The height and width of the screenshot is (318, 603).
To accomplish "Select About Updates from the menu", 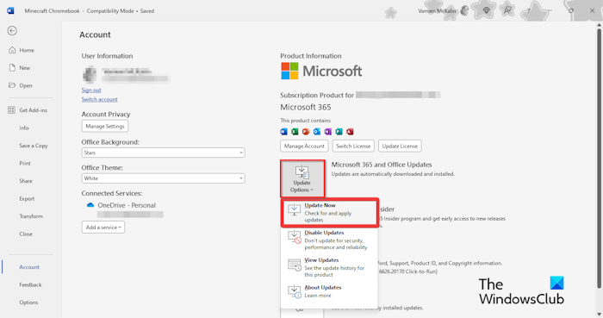I will coord(330,291).
